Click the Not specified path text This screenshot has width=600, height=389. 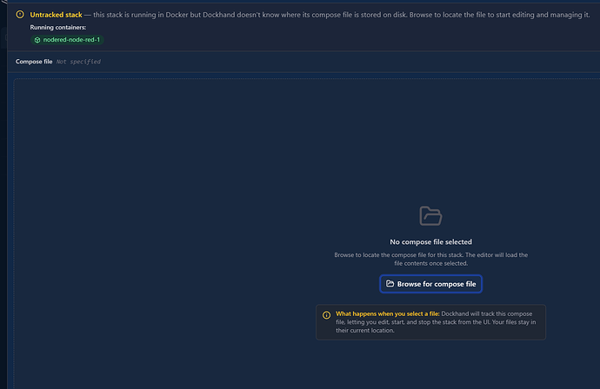(x=78, y=62)
